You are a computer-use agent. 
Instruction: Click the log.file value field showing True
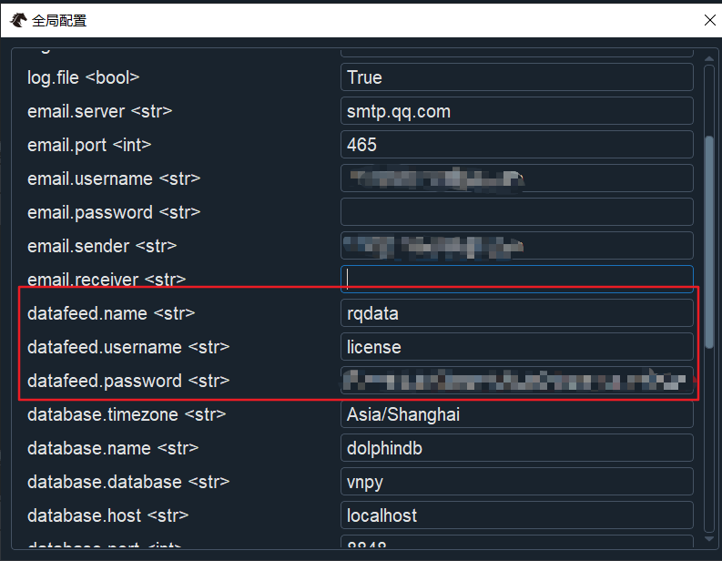click(516, 77)
